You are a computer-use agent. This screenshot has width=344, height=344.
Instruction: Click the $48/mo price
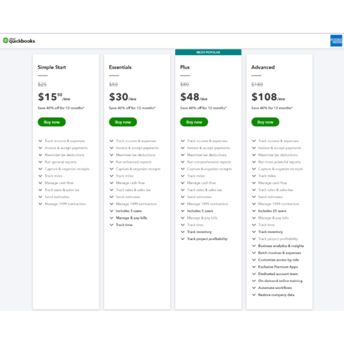193,97
